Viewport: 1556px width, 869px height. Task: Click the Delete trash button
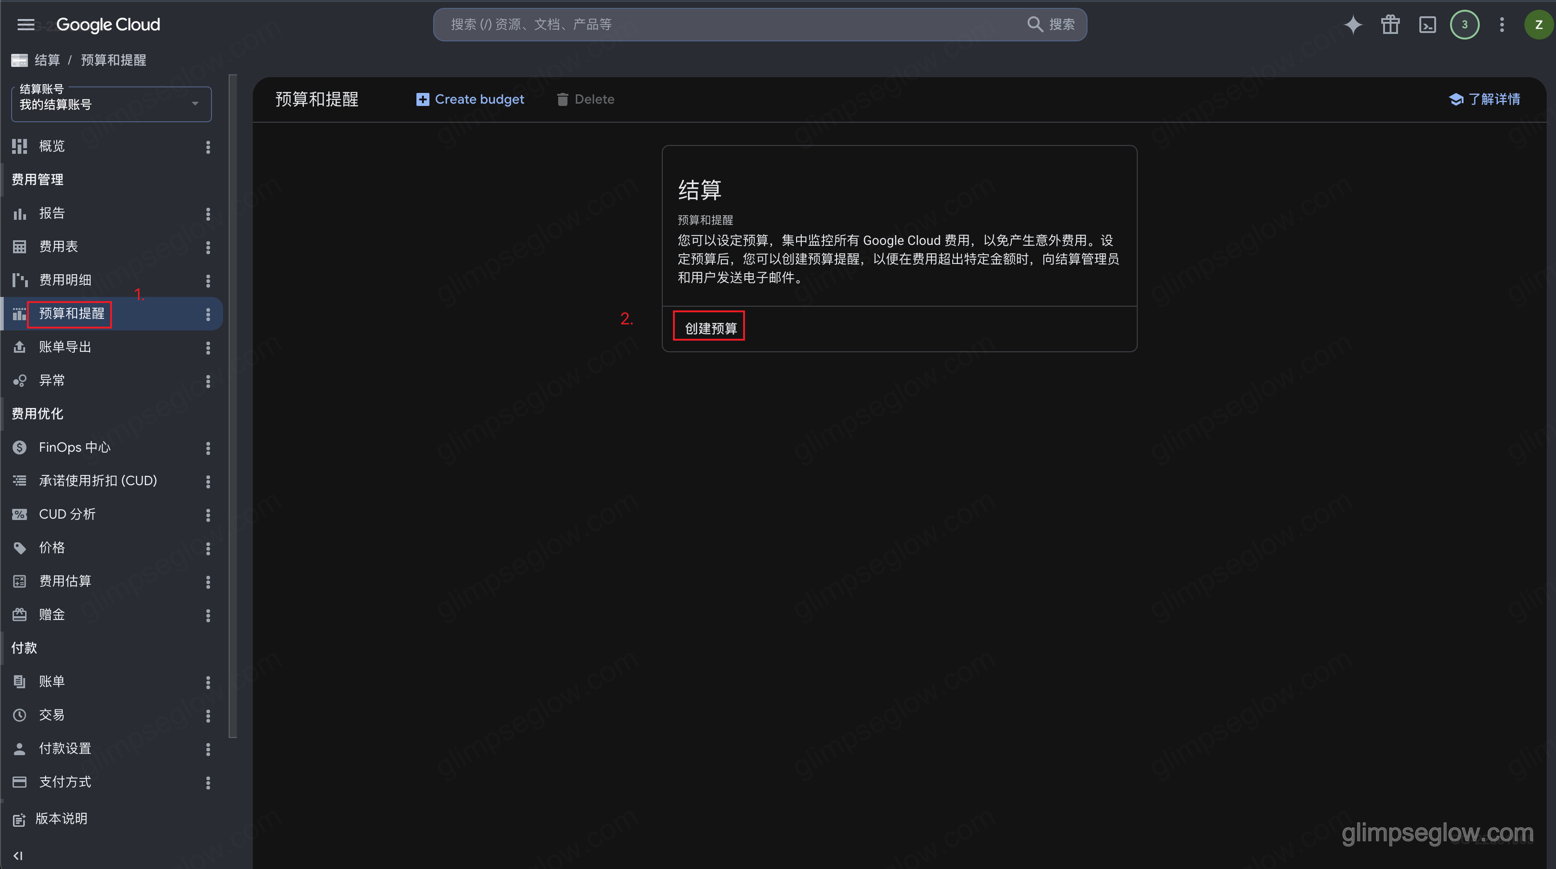tap(585, 99)
